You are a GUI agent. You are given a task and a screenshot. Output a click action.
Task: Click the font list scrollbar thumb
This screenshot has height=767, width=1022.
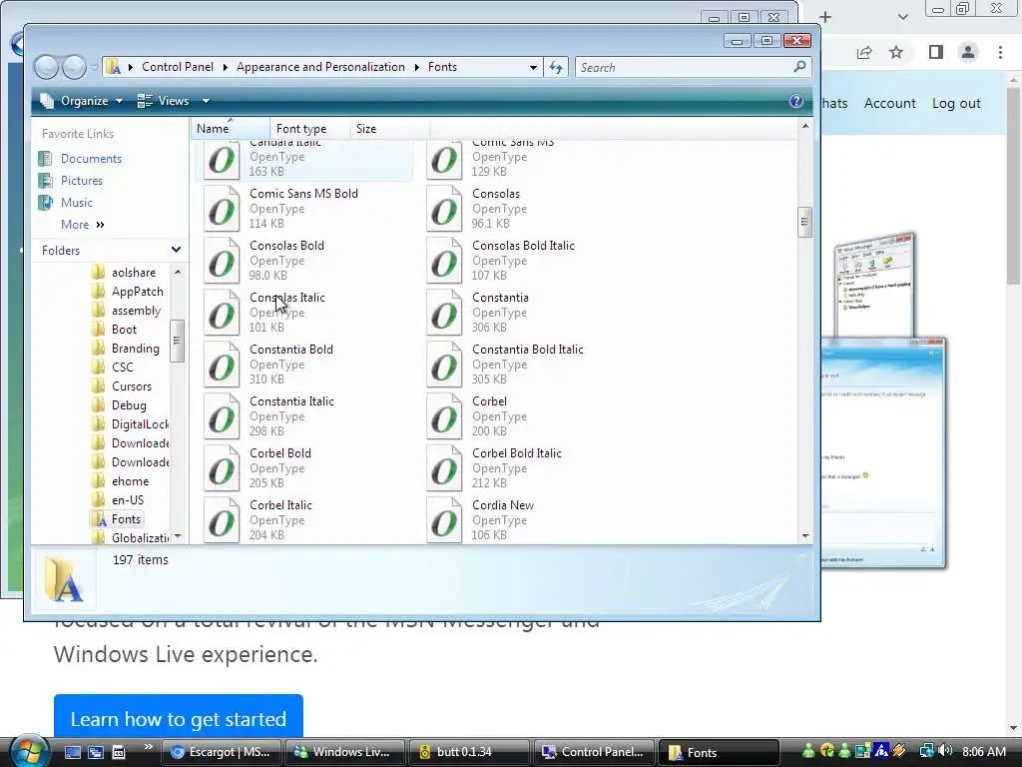tap(805, 223)
